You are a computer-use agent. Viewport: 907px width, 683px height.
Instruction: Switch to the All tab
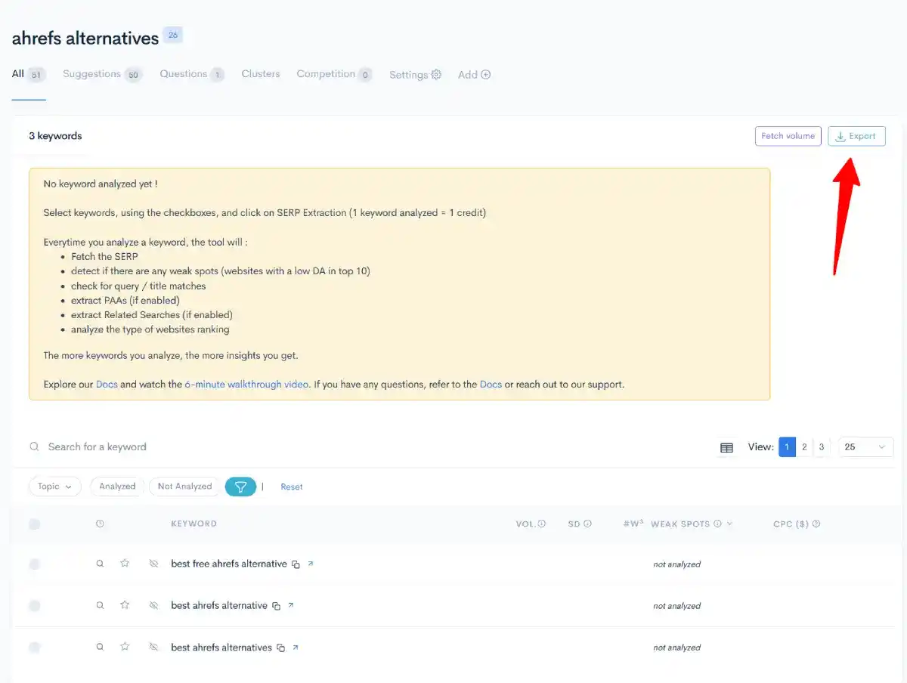29,74
